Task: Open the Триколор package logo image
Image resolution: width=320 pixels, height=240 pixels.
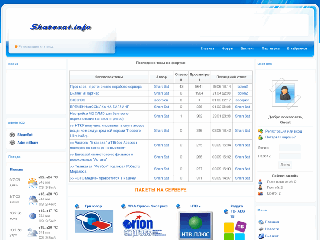Action: (x=94, y=222)
